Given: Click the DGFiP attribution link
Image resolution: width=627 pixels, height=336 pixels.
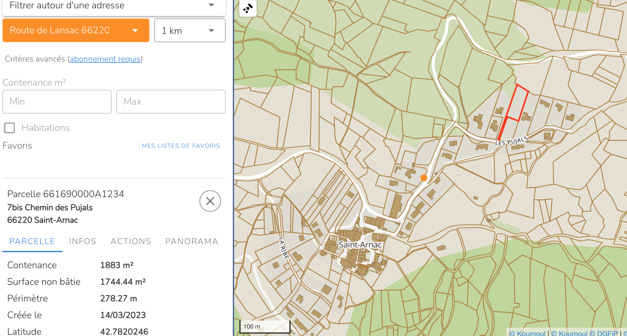Looking at the screenshot, I should coord(607,333).
